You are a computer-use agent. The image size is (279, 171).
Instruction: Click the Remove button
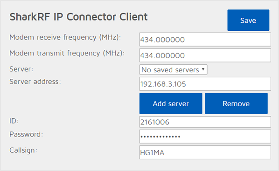pos(236,103)
